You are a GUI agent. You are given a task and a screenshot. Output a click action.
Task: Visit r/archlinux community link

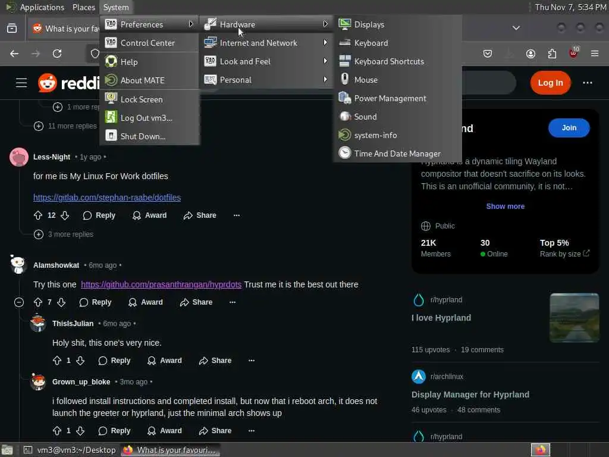447,377
